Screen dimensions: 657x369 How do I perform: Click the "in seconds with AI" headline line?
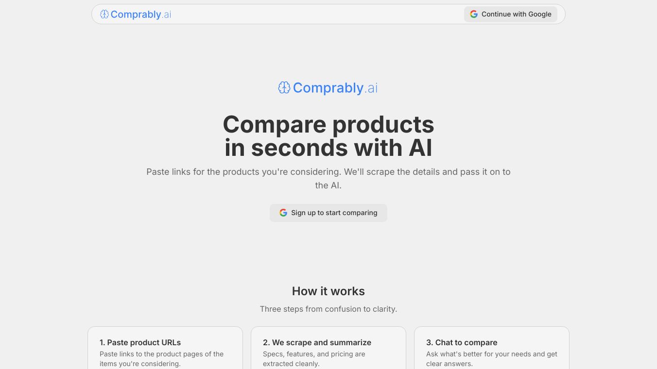coord(328,148)
